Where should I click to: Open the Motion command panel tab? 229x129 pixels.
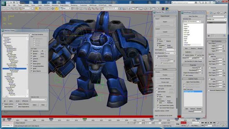point(218,13)
